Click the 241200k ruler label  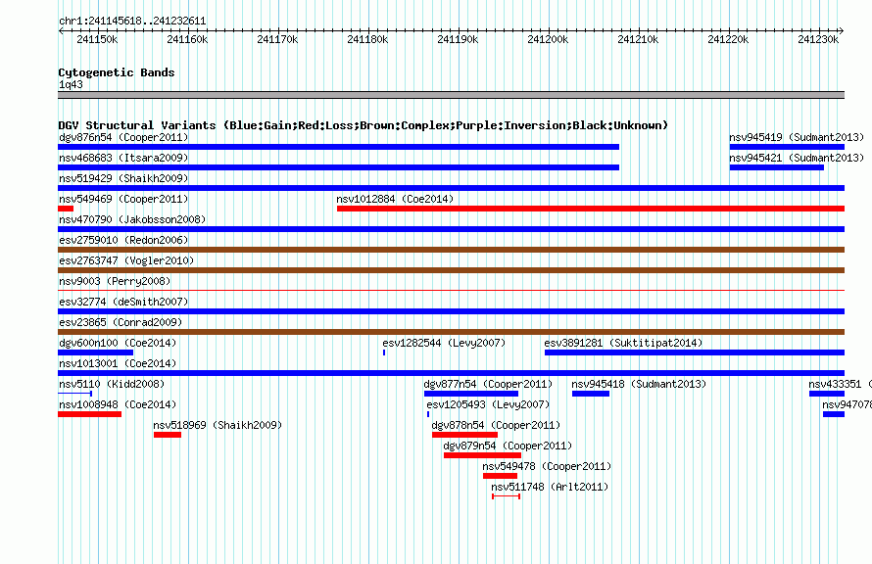point(548,39)
